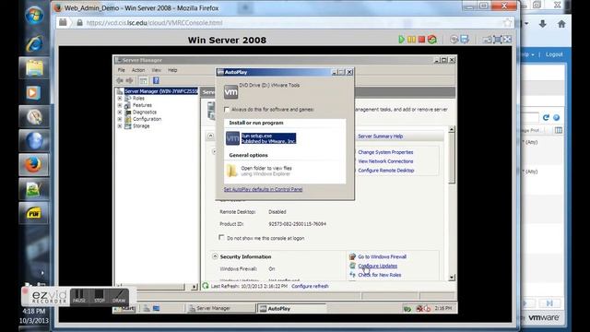Click Logout in the background vCloud window
This screenshot has height=332, width=590.
click(554, 54)
